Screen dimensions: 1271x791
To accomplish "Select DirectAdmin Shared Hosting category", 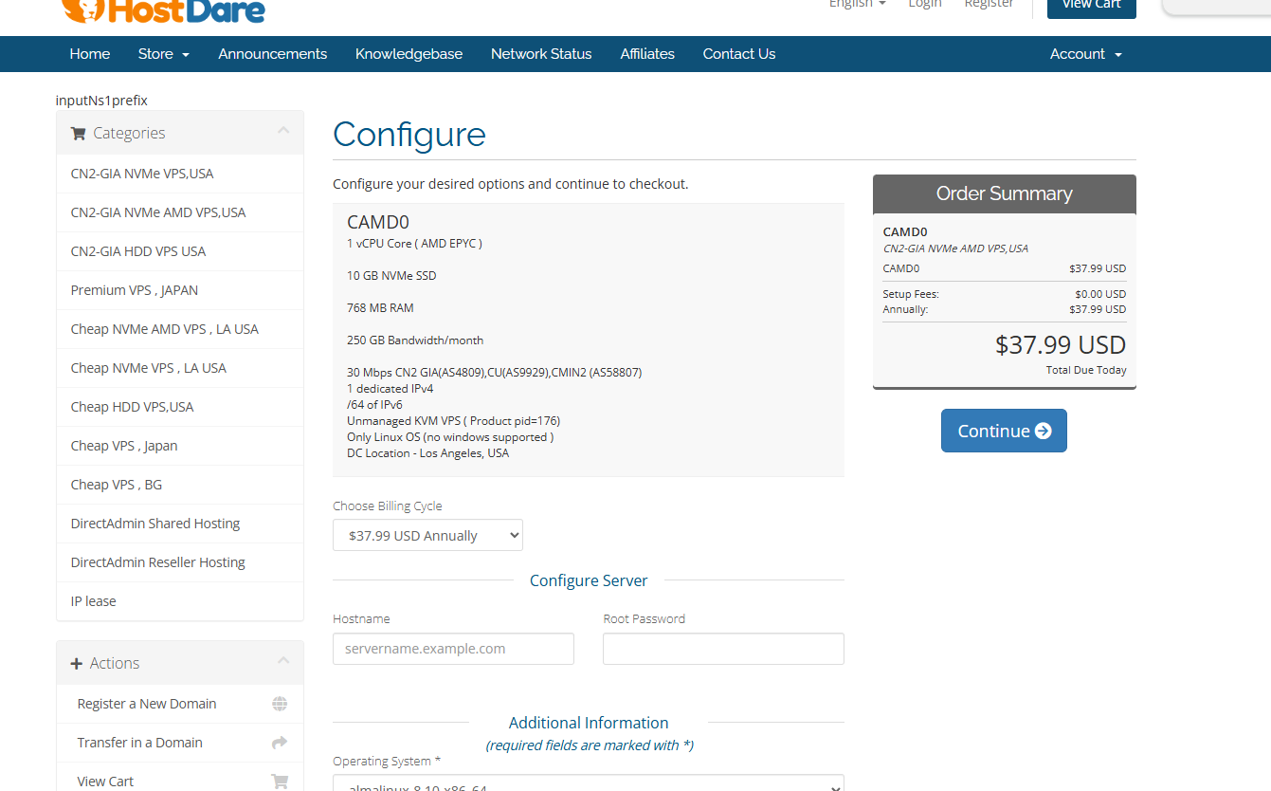I will (180, 524).
